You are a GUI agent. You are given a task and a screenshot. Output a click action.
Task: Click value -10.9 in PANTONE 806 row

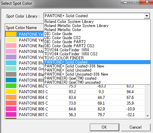[x=130, y=109]
